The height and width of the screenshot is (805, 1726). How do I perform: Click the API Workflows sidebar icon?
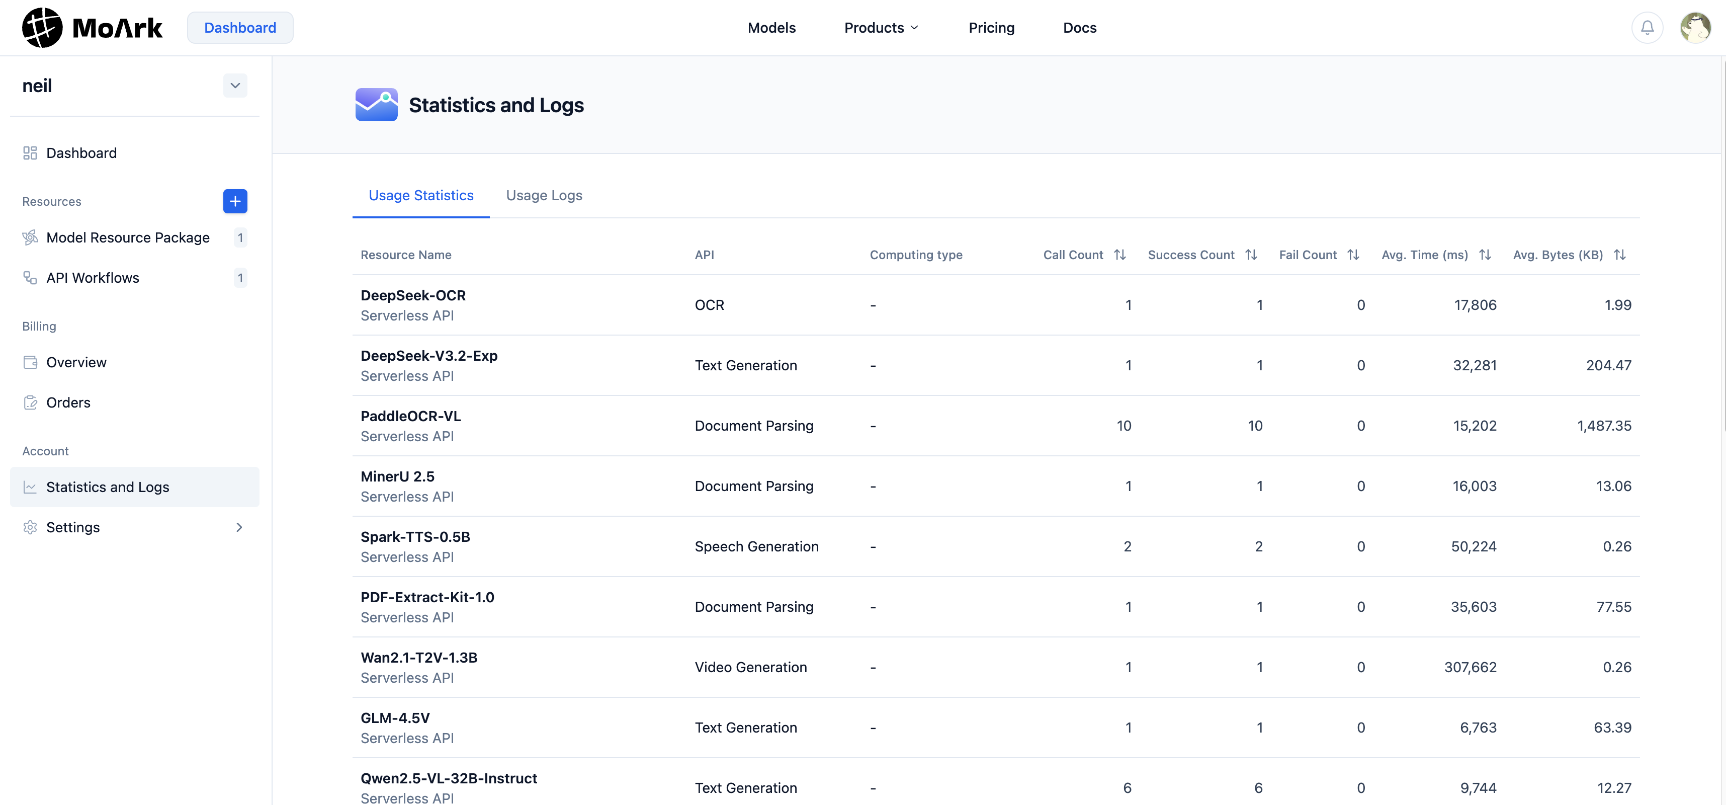tap(30, 278)
